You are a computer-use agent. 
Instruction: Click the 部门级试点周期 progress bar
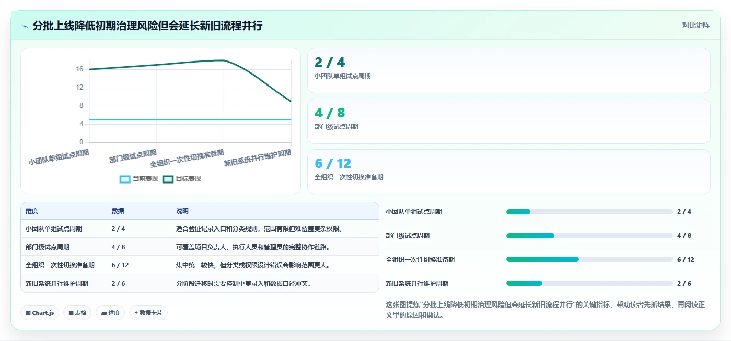click(x=589, y=236)
